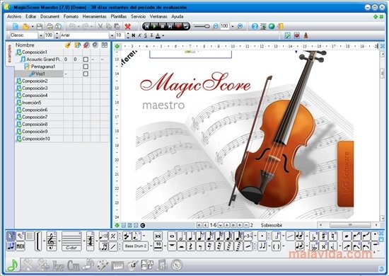The width and height of the screenshot is (389, 276).
Task: Select Composición10 in the tree
Action: [x=36, y=139]
